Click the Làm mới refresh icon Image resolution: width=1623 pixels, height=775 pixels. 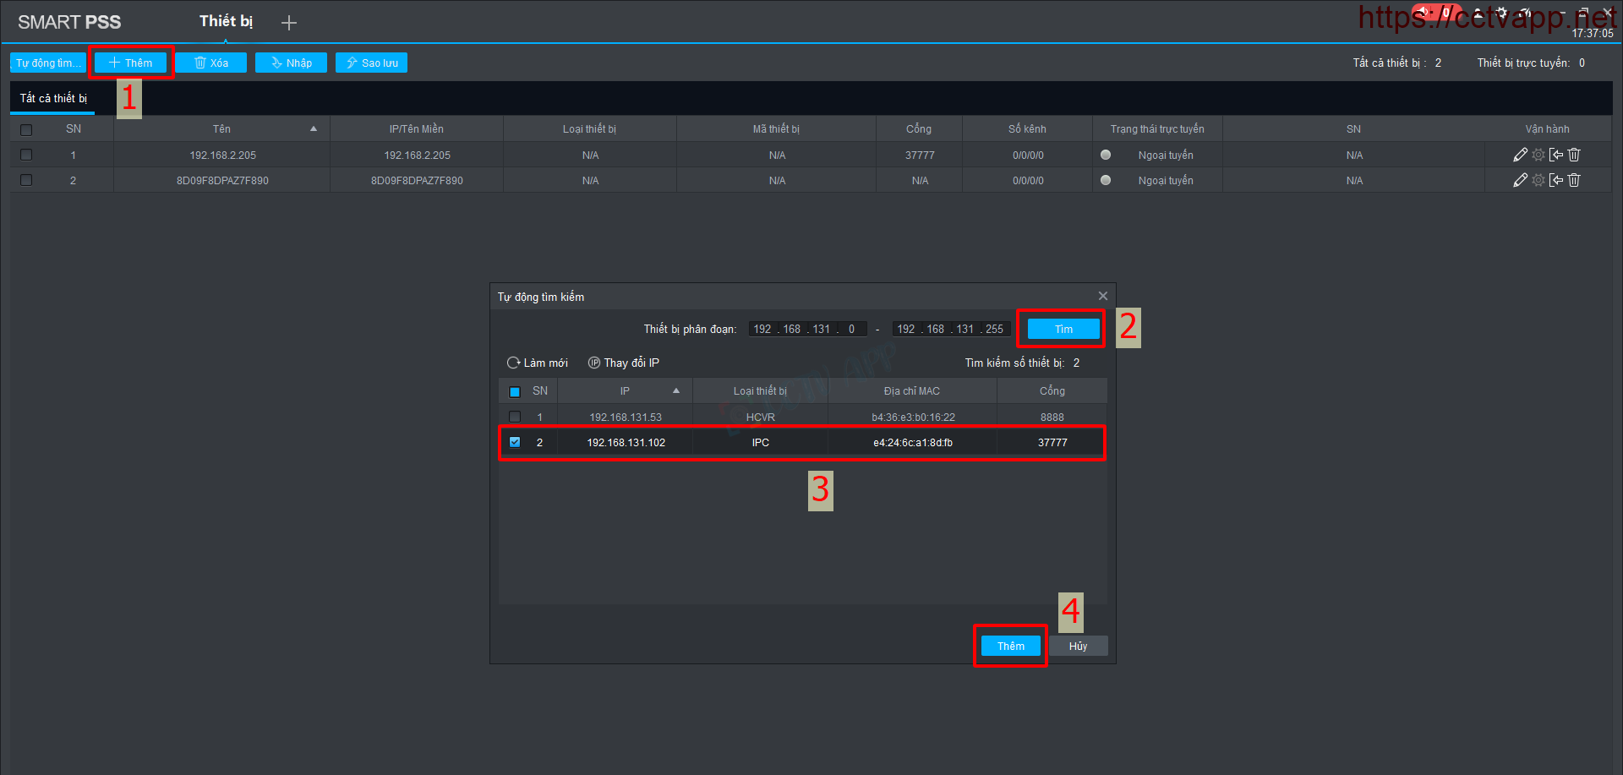click(x=513, y=363)
